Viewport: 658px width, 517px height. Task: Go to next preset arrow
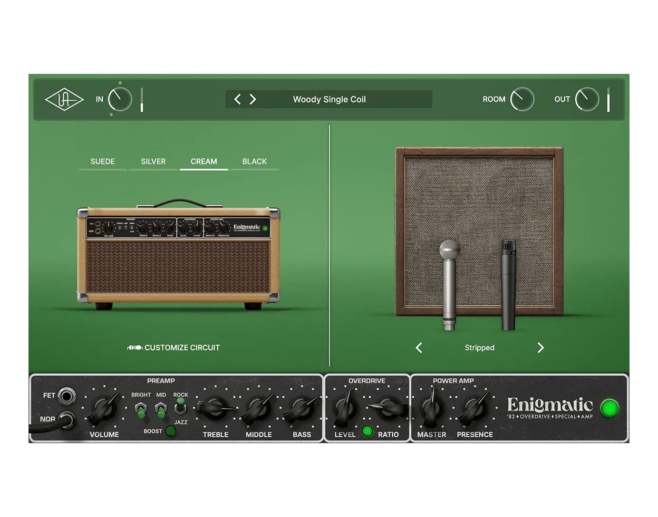(253, 99)
